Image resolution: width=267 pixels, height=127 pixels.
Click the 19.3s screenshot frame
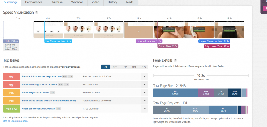[x=229, y=29]
